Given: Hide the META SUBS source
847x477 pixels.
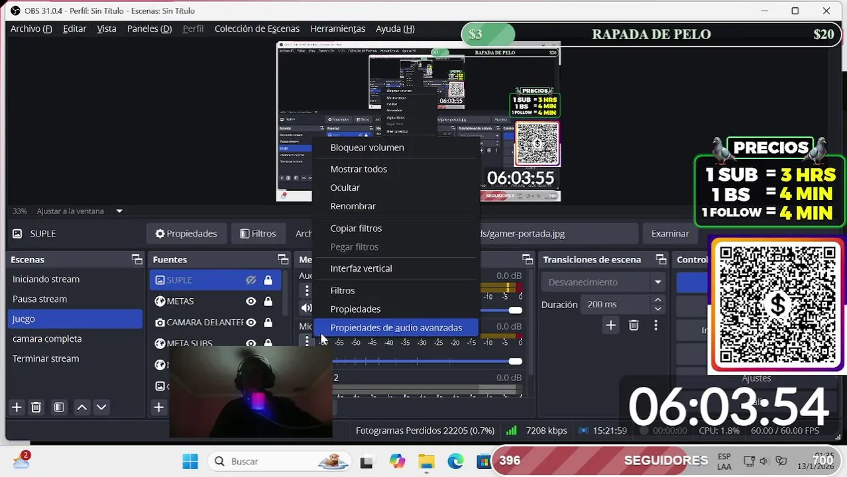Looking at the screenshot, I should [x=251, y=343].
